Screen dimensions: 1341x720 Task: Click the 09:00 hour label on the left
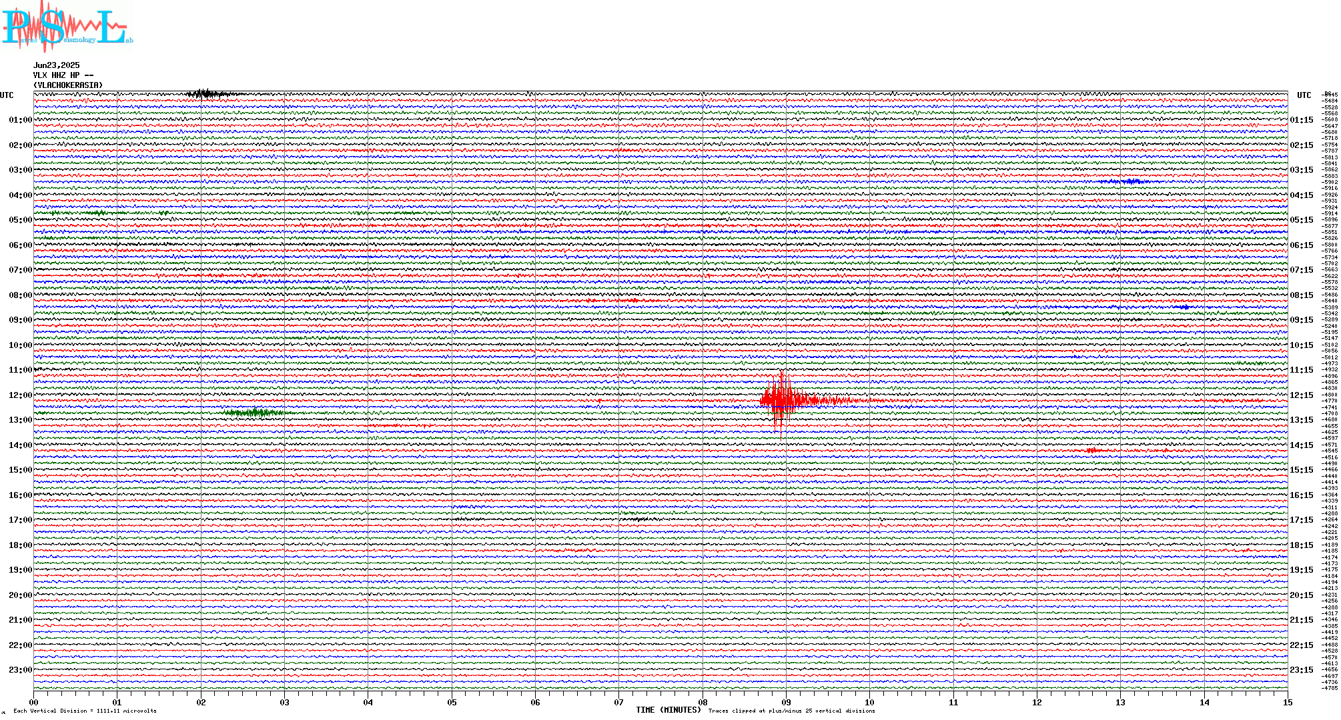coord(20,320)
